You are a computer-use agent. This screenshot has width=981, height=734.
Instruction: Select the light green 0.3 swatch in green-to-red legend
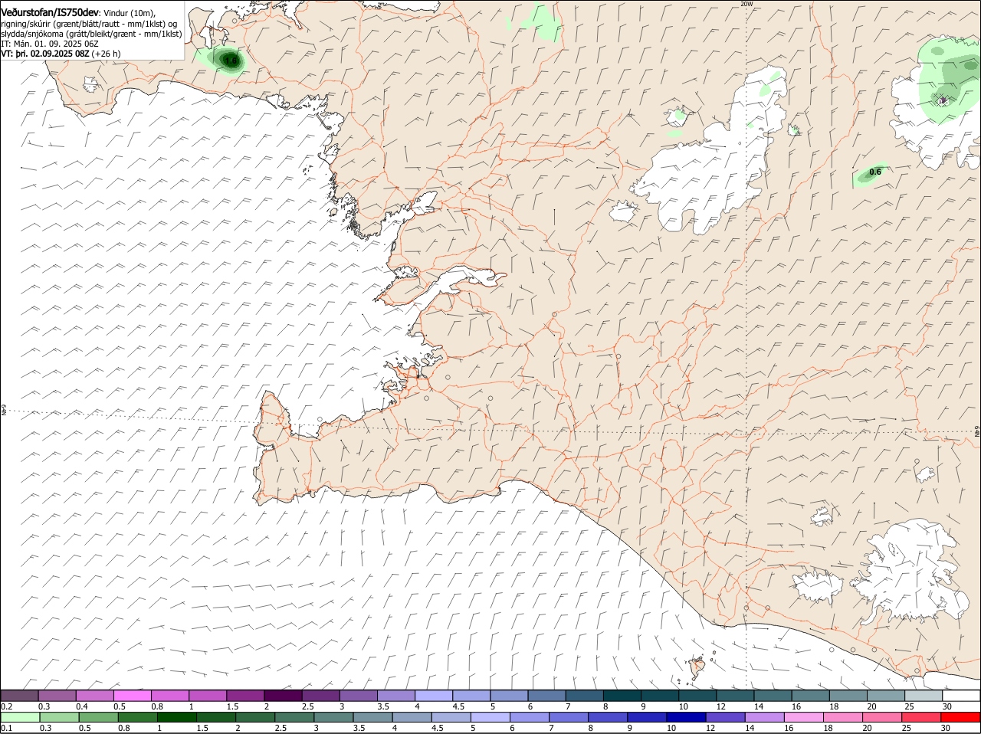60,717
